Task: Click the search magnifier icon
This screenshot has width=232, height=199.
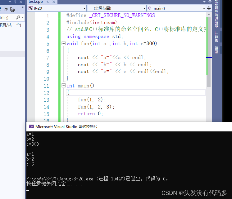Action: pos(18,17)
